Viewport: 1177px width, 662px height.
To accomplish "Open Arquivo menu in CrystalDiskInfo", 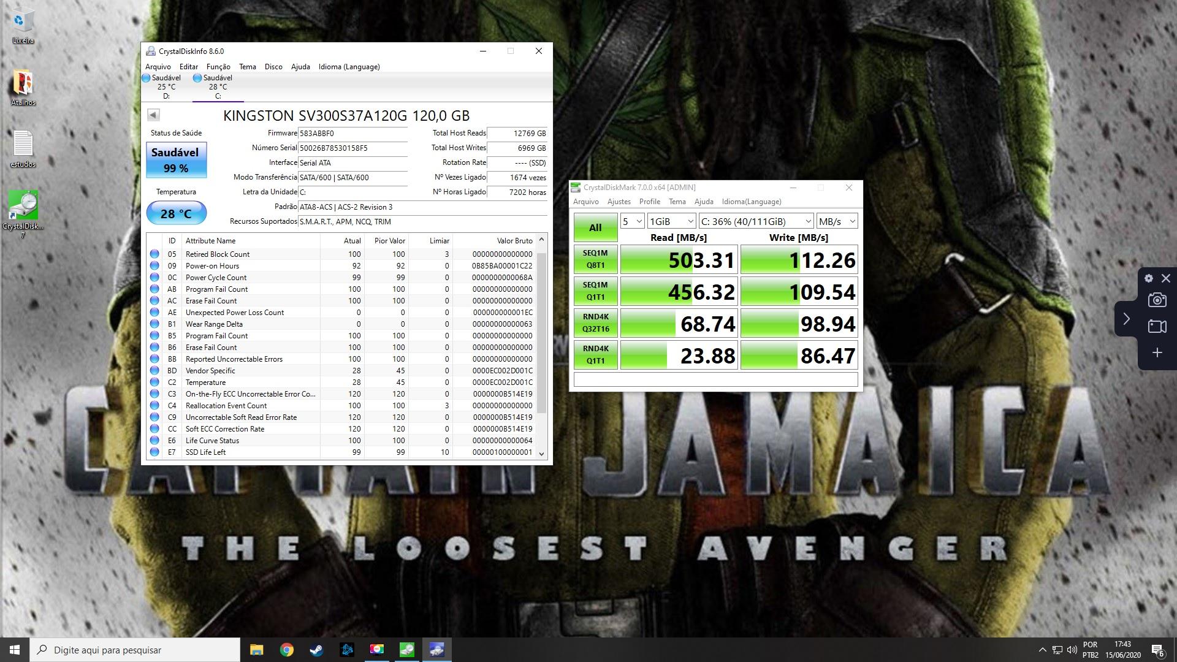I will pos(158,67).
